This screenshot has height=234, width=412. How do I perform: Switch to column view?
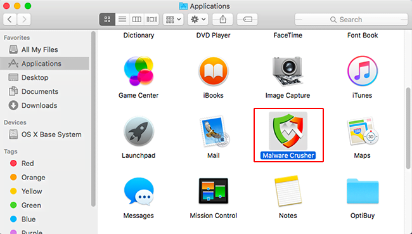tap(137, 20)
